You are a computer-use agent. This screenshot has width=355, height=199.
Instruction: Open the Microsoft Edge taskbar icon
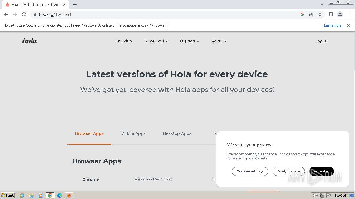click(60, 195)
